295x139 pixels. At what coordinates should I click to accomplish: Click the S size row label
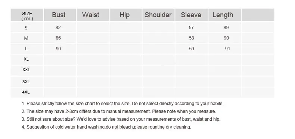[x=26, y=28]
